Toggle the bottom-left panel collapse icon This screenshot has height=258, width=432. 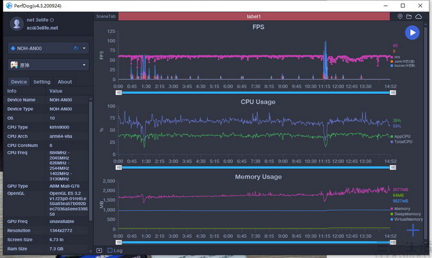(x=99, y=251)
